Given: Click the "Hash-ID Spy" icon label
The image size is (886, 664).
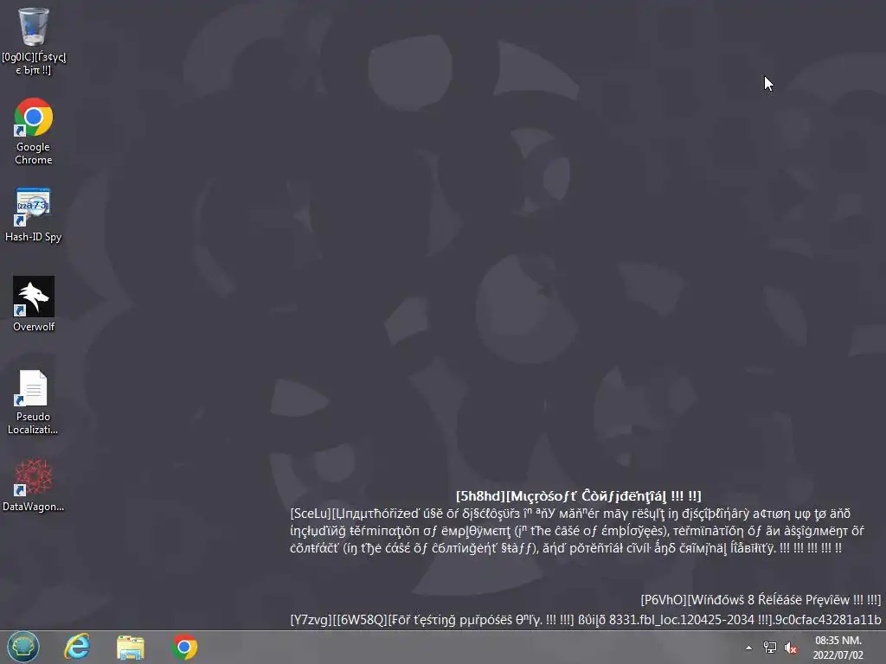Looking at the screenshot, I should tap(34, 237).
